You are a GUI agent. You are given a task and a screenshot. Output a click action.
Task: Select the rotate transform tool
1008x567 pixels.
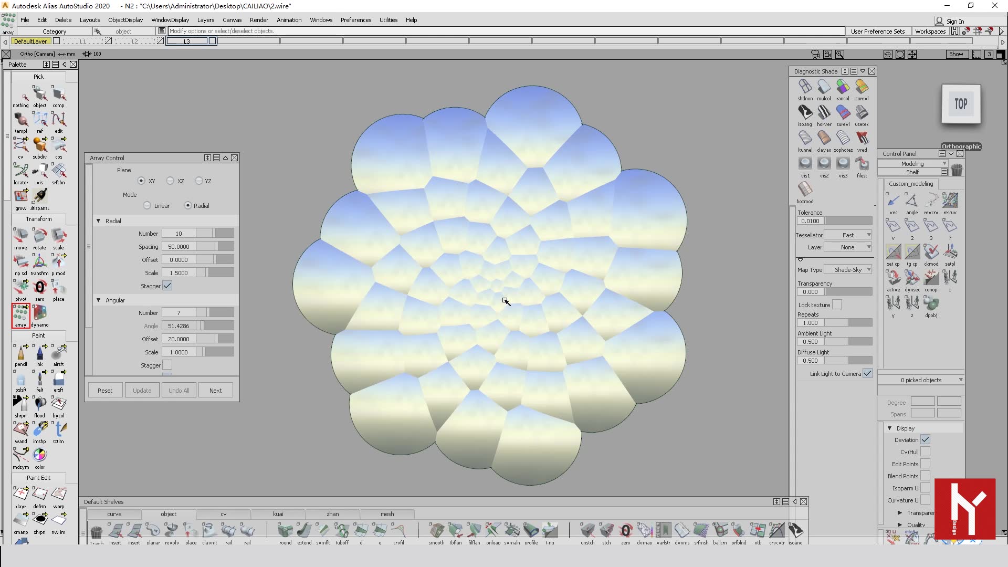click(39, 236)
